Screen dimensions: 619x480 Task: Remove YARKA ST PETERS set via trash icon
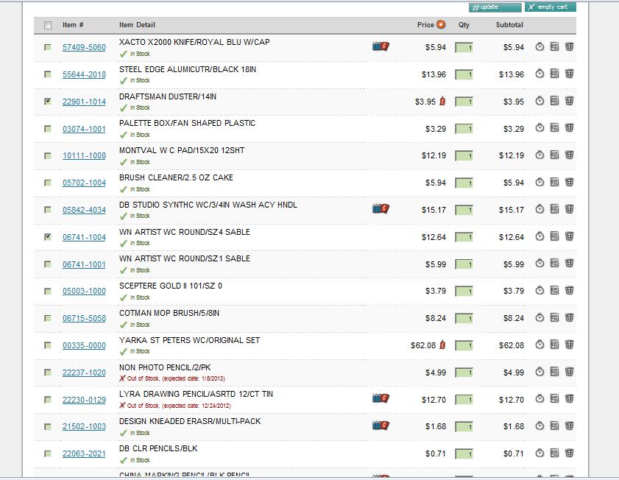point(569,345)
